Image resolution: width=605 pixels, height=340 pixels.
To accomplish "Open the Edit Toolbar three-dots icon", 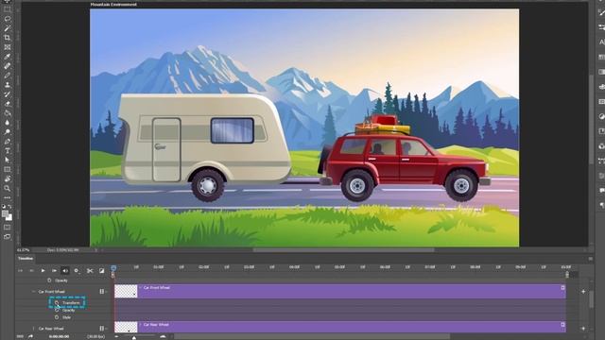I will (x=7, y=197).
